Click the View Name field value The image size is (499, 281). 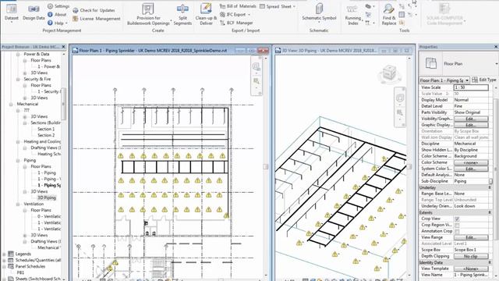click(x=471, y=275)
